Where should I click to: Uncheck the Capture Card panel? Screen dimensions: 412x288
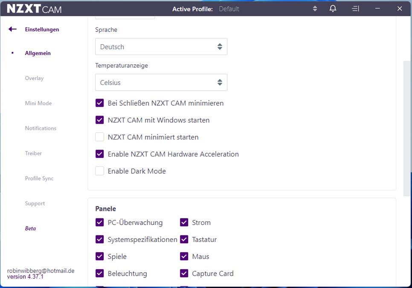[x=184, y=273]
